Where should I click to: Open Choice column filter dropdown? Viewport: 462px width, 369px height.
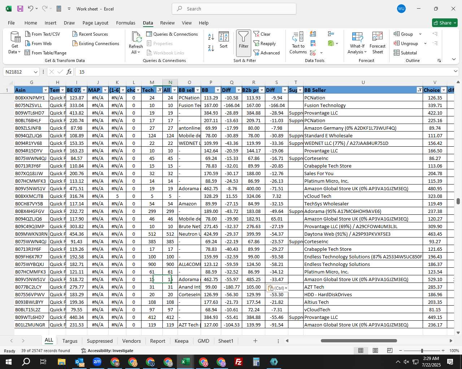coord(443,90)
